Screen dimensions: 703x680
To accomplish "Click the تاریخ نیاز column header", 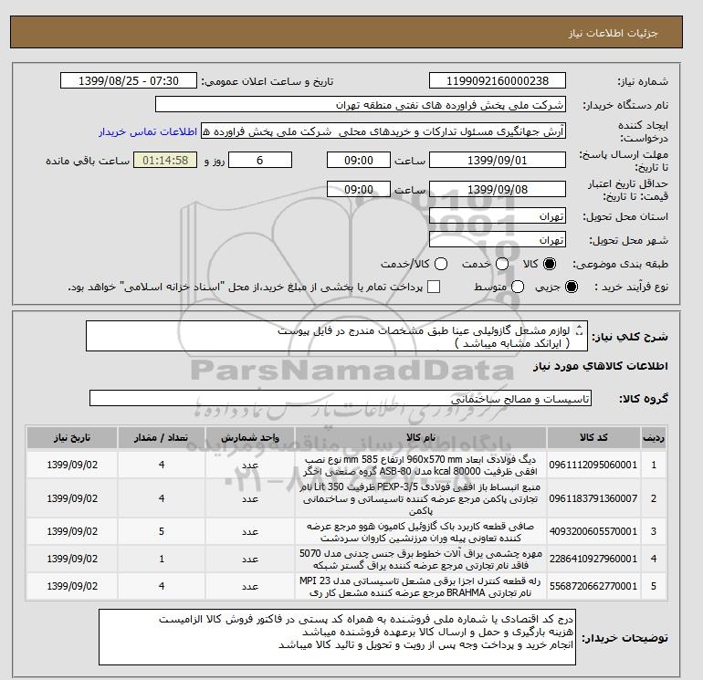I will tap(72, 437).
